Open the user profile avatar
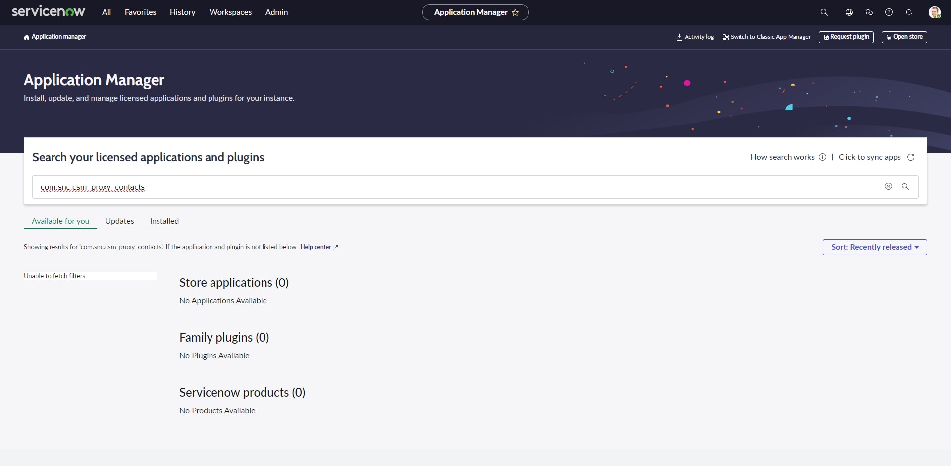 [935, 12]
